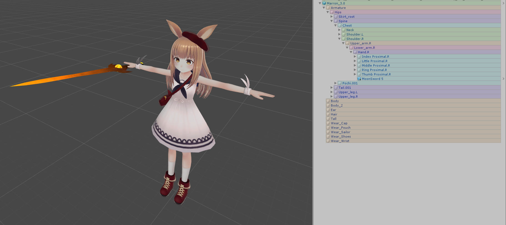The width and height of the screenshot is (506, 225).
Task: Click the Marron_3.0 prefab cube icon
Action: [324, 3]
